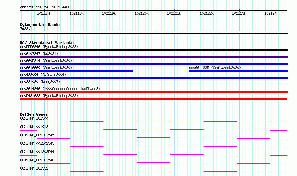
Task: Click the 102117k ruler tick label
Action: coord(44,13)
